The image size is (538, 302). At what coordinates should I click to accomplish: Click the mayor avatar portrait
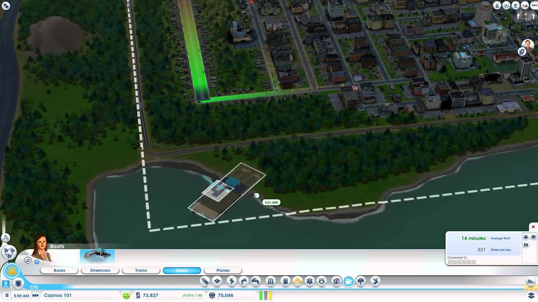[528, 45]
